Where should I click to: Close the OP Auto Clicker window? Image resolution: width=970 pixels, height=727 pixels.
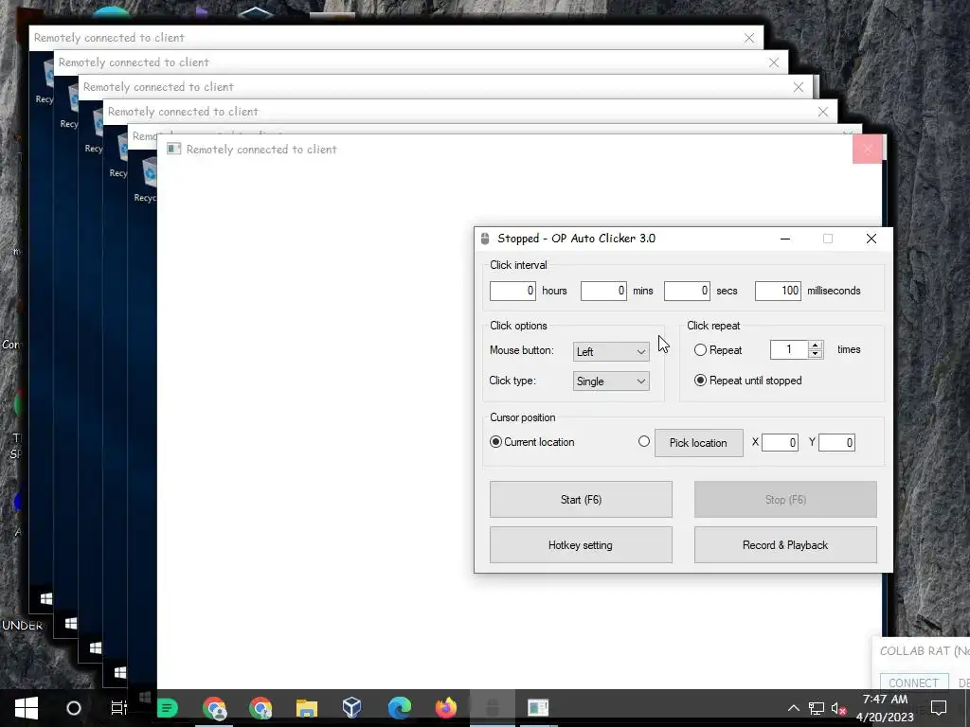[871, 239]
